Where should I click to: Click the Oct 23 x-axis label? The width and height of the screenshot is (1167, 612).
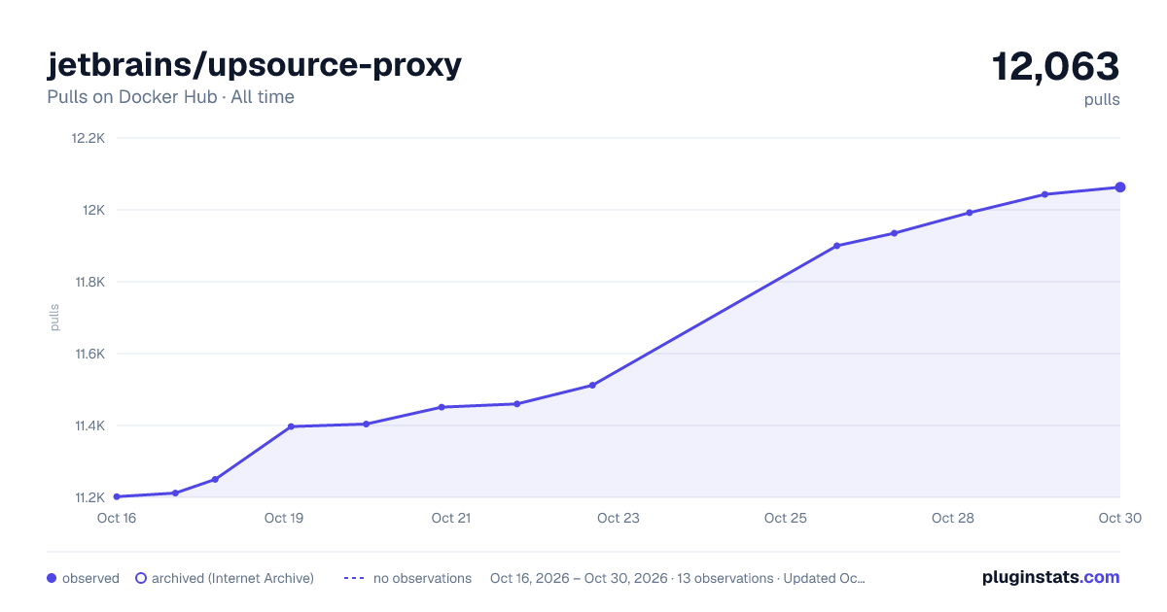619,518
